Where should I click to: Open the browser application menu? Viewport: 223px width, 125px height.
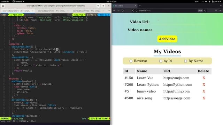coord(220,11)
